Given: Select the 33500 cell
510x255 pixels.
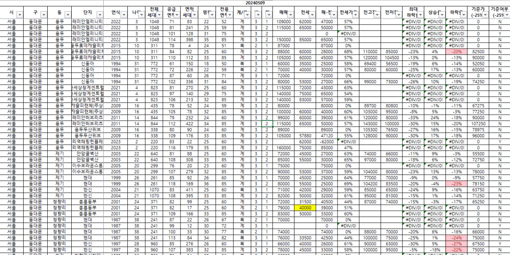Looking at the screenshot, I should 305,237.
